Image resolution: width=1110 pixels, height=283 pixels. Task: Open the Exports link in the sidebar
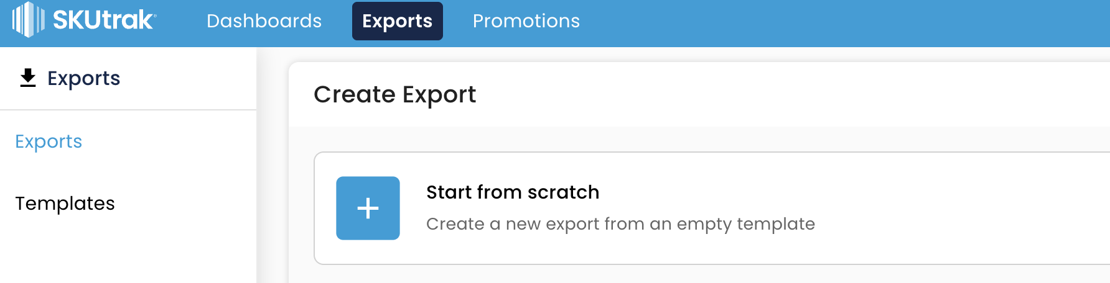point(49,141)
